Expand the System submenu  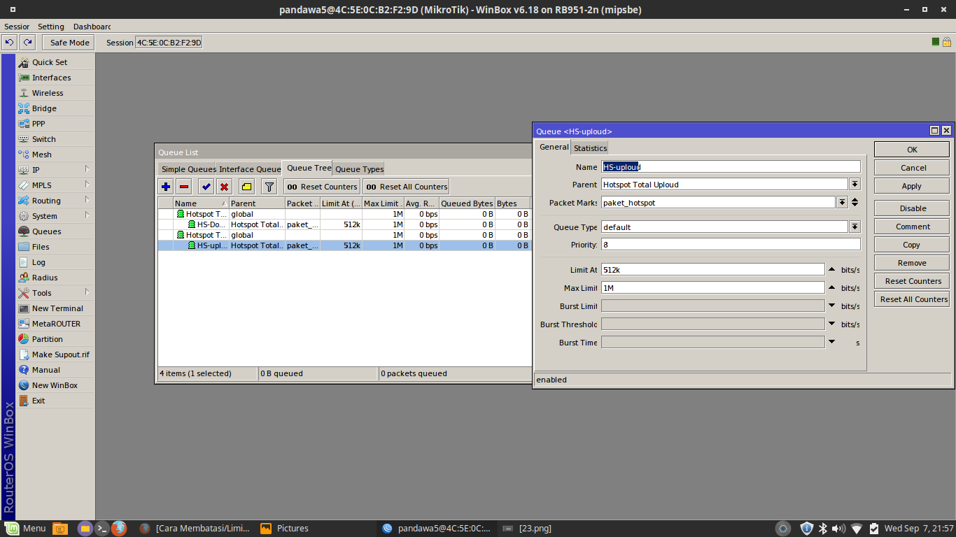[x=55, y=216]
